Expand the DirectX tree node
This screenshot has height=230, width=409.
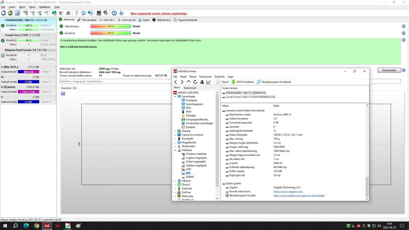point(175,185)
